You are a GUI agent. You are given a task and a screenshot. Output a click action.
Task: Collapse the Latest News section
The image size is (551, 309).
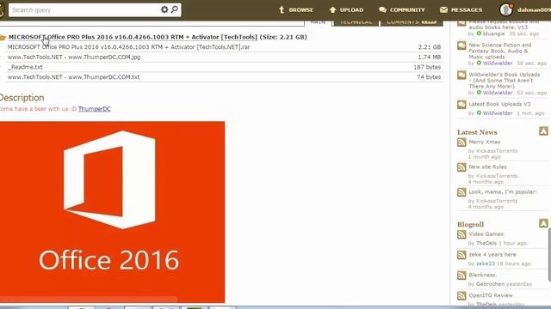(543, 131)
